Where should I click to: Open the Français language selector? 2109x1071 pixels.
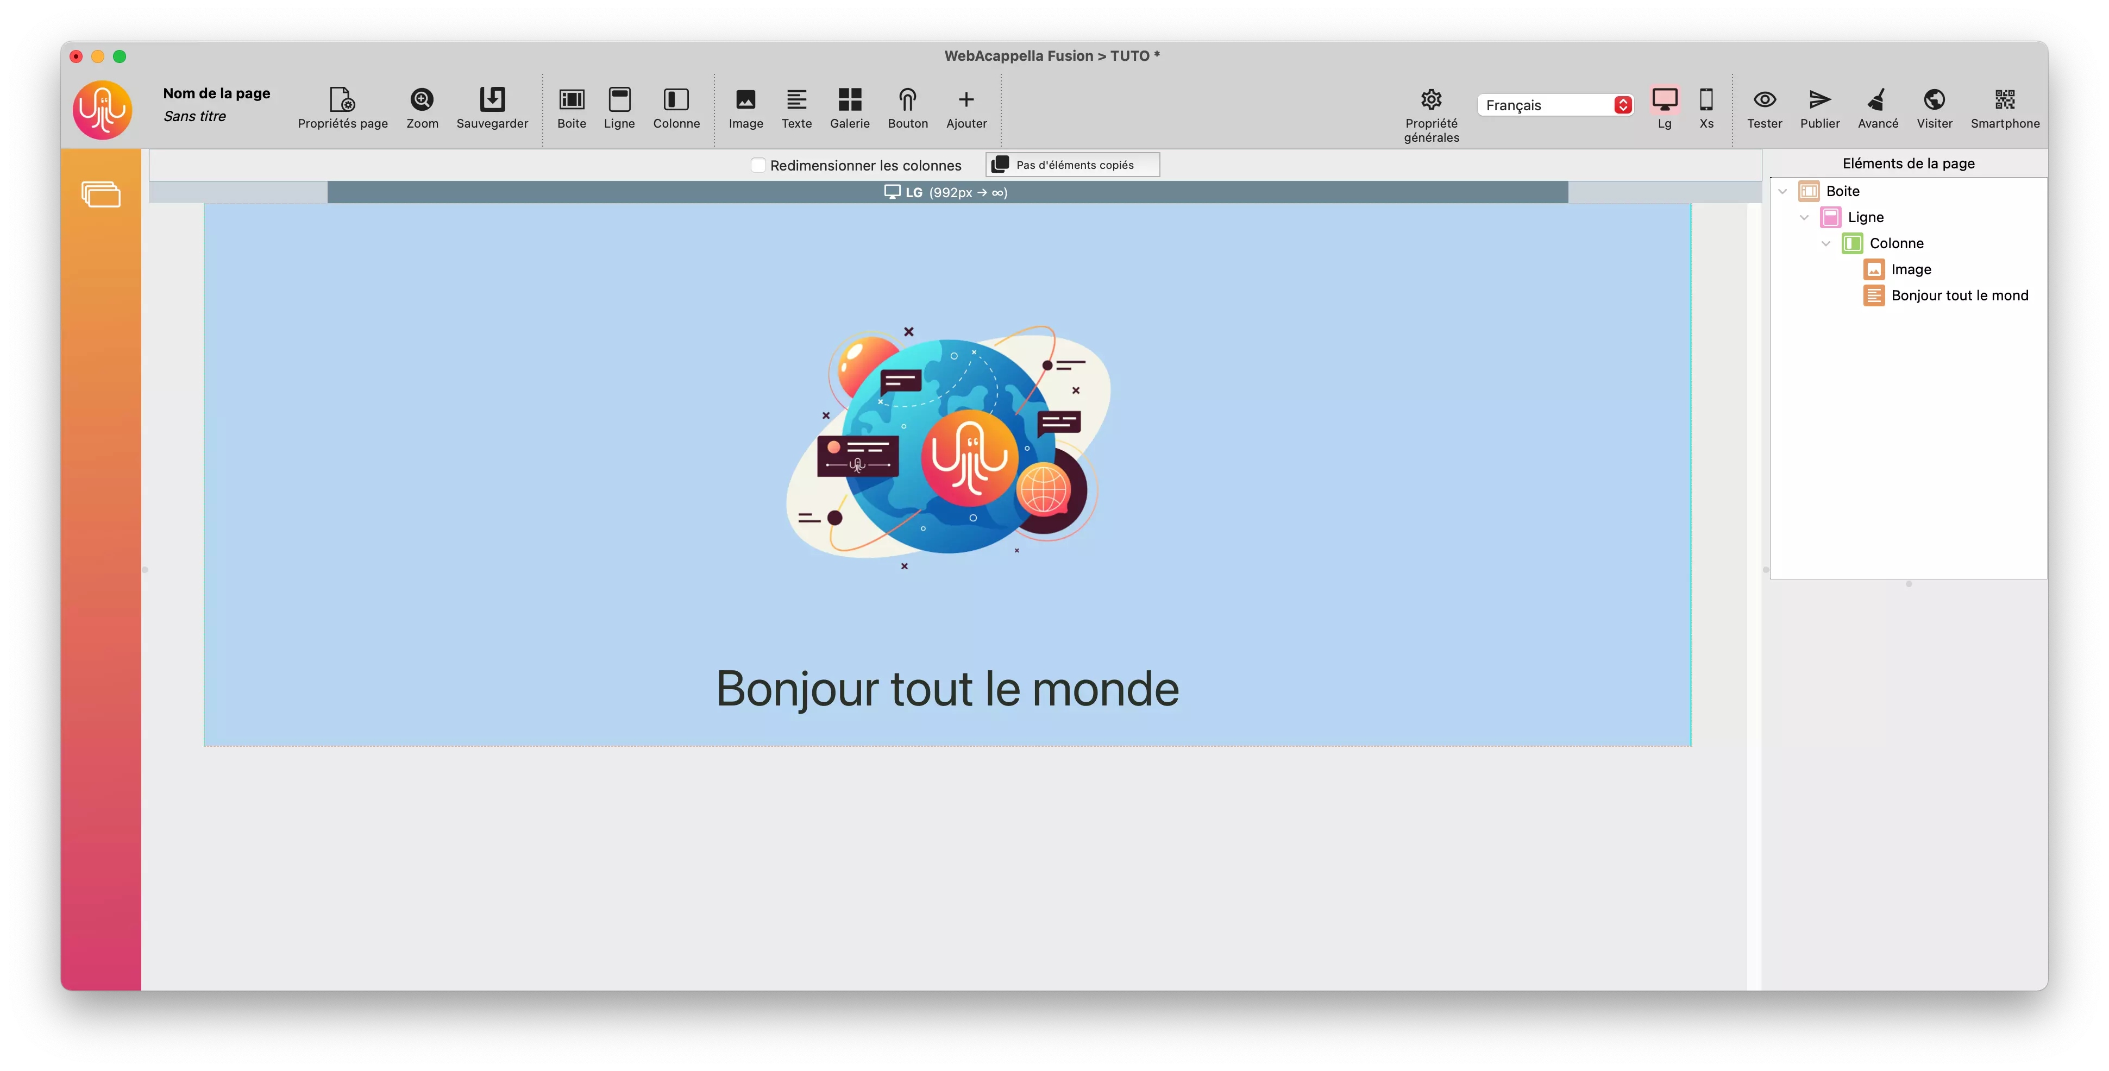click(x=1554, y=105)
